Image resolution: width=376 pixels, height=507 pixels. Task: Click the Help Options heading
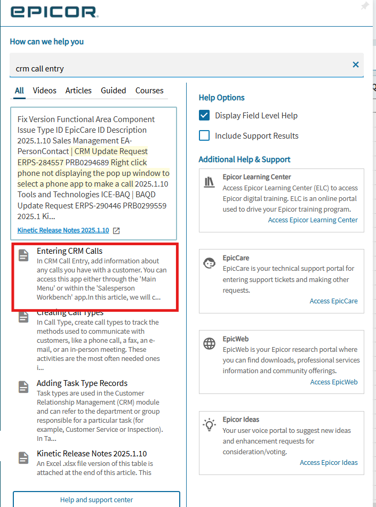click(x=221, y=98)
